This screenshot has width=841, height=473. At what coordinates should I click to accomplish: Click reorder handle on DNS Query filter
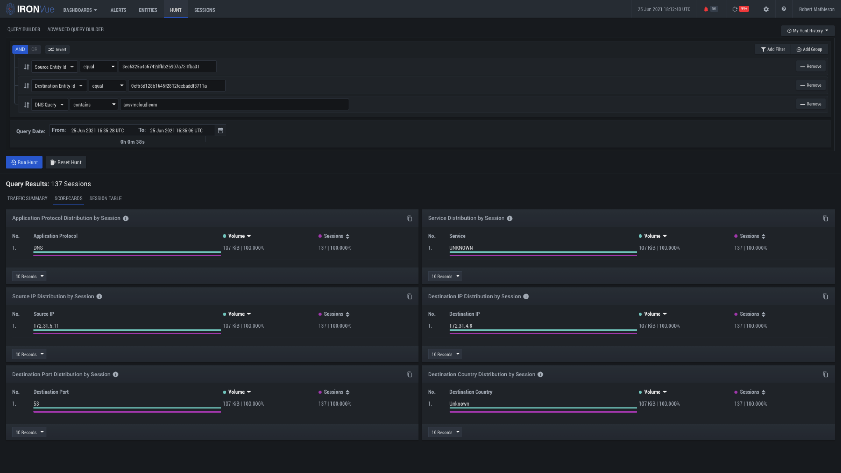pos(27,105)
